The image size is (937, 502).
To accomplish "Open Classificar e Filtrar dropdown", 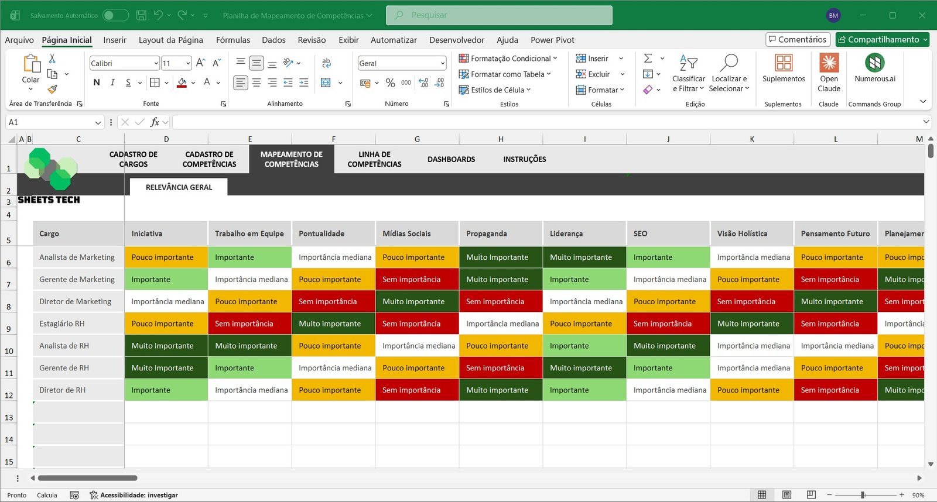I will coord(689,73).
